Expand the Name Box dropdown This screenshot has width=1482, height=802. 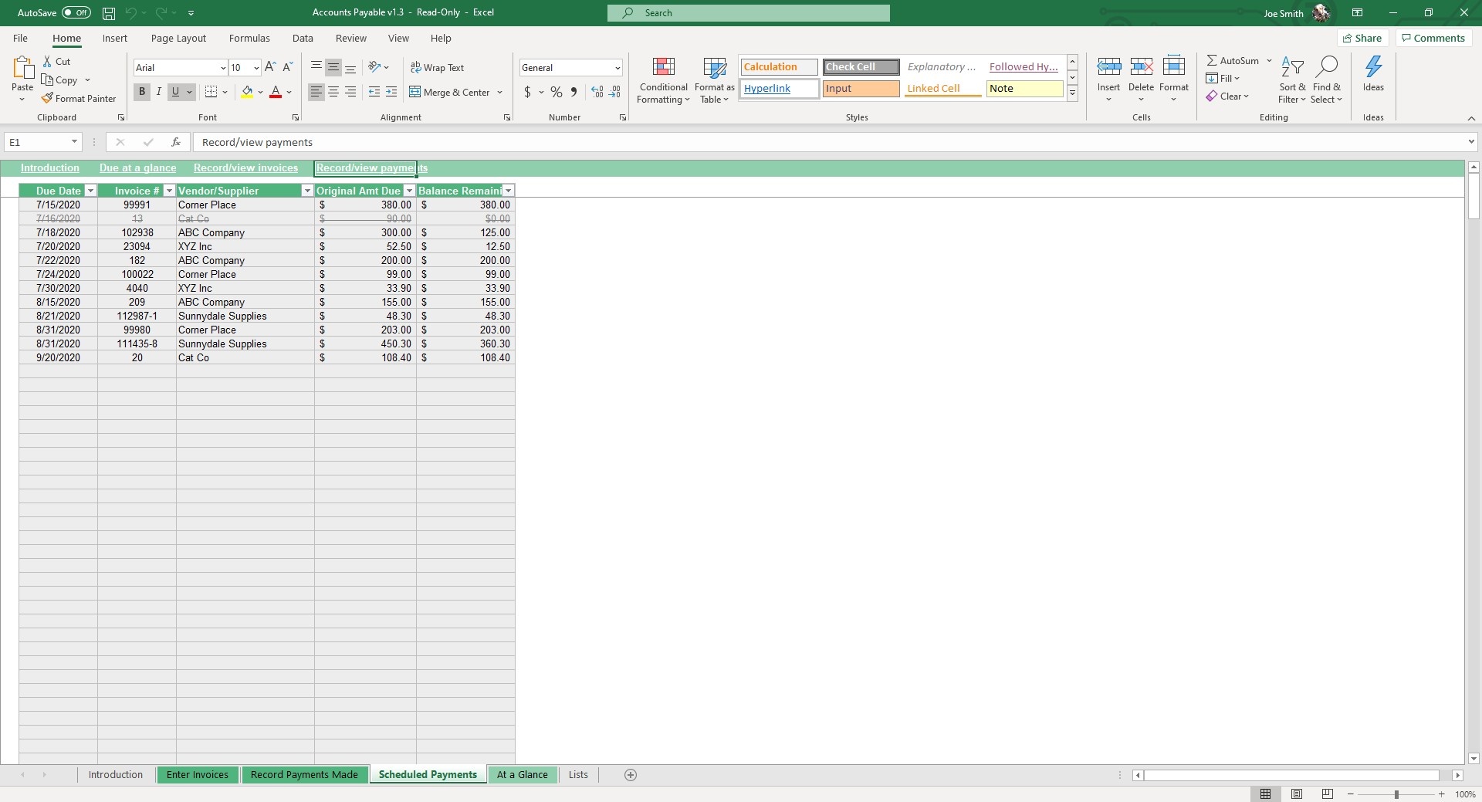[74, 142]
